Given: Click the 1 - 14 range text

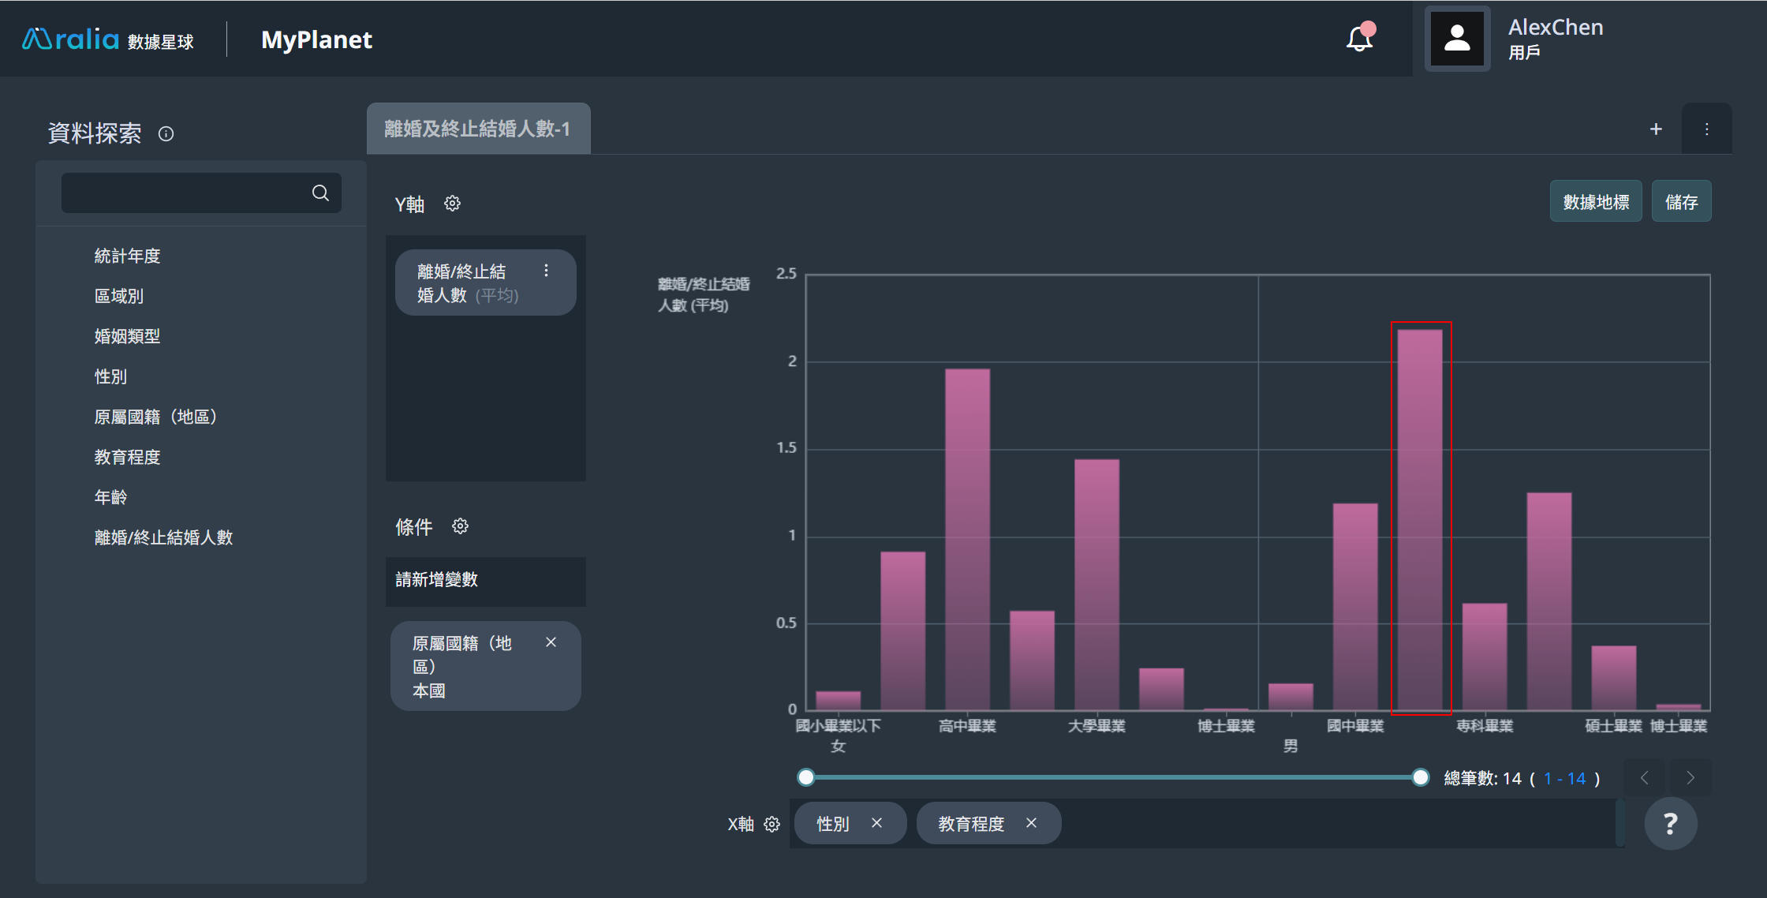Looking at the screenshot, I should (x=1565, y=779).
